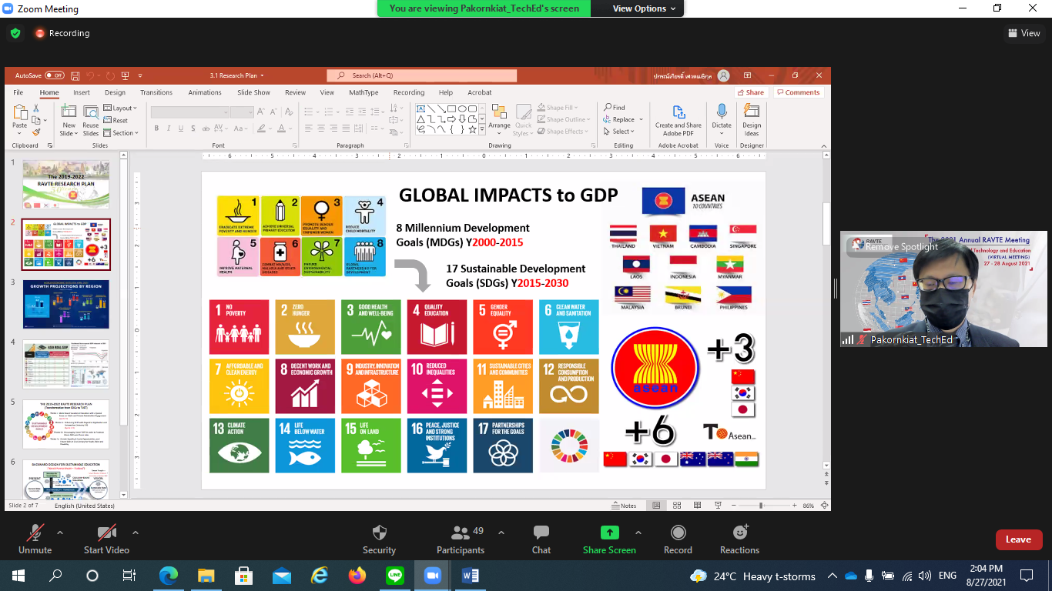Click the Reuse Slides icon

coord(91,112)
